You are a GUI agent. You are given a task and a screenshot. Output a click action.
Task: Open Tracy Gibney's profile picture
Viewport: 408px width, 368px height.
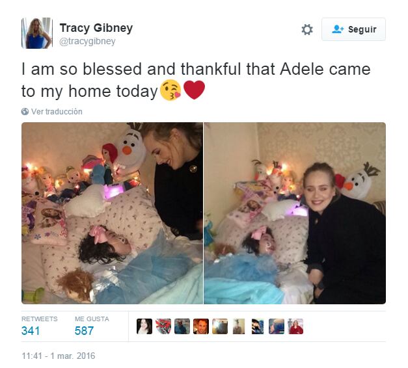coord(37,33)
